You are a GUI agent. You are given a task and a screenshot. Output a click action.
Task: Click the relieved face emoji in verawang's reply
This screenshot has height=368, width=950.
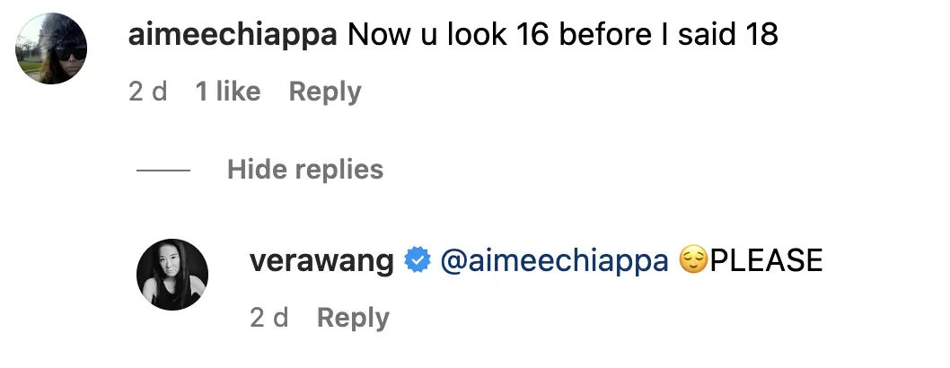tap(693, 261)
